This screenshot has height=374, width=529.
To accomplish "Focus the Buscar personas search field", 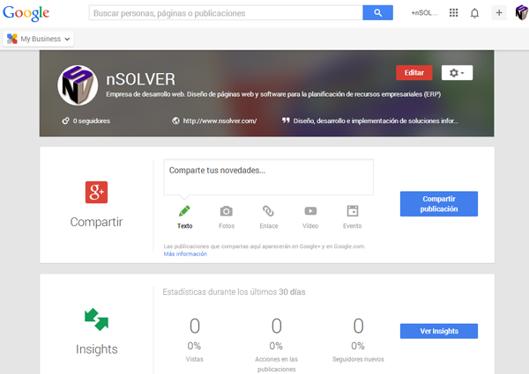I will tap(226, 13).
